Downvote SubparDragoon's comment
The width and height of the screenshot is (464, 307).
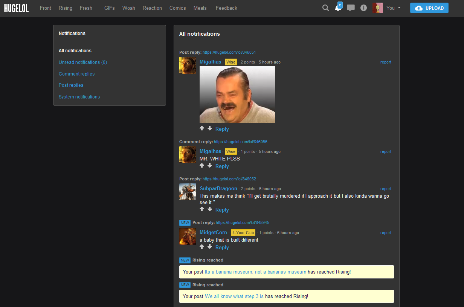tap(210, 209)
